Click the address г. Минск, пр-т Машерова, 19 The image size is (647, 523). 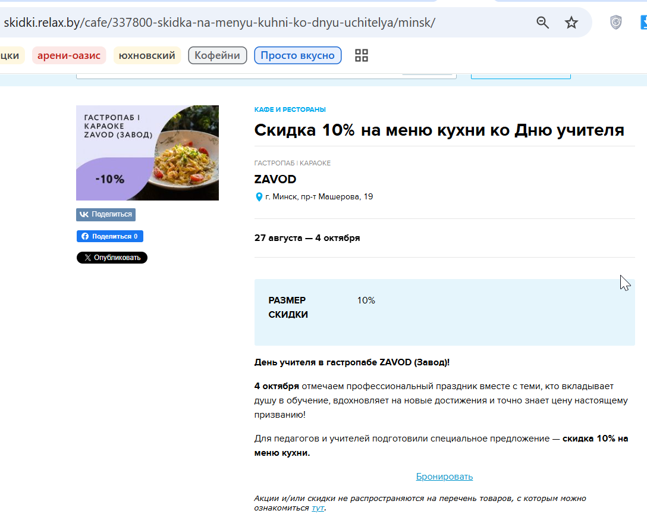[x=319, y=197]
